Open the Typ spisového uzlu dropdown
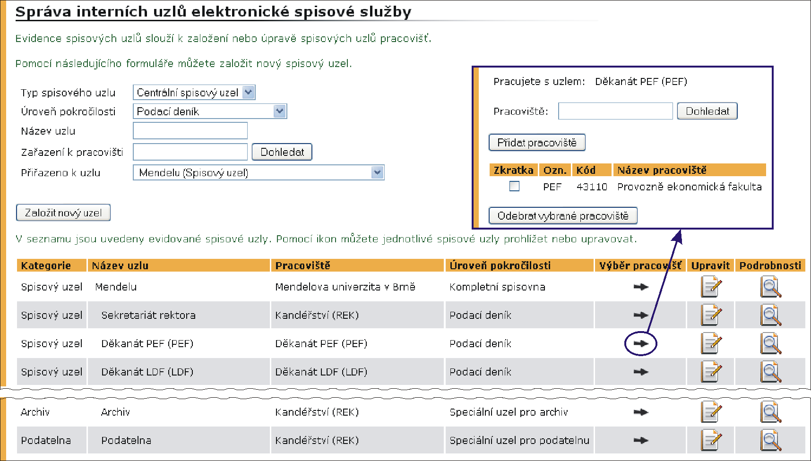811x461 pixels. pyautogui.click(x=194, y=93)
